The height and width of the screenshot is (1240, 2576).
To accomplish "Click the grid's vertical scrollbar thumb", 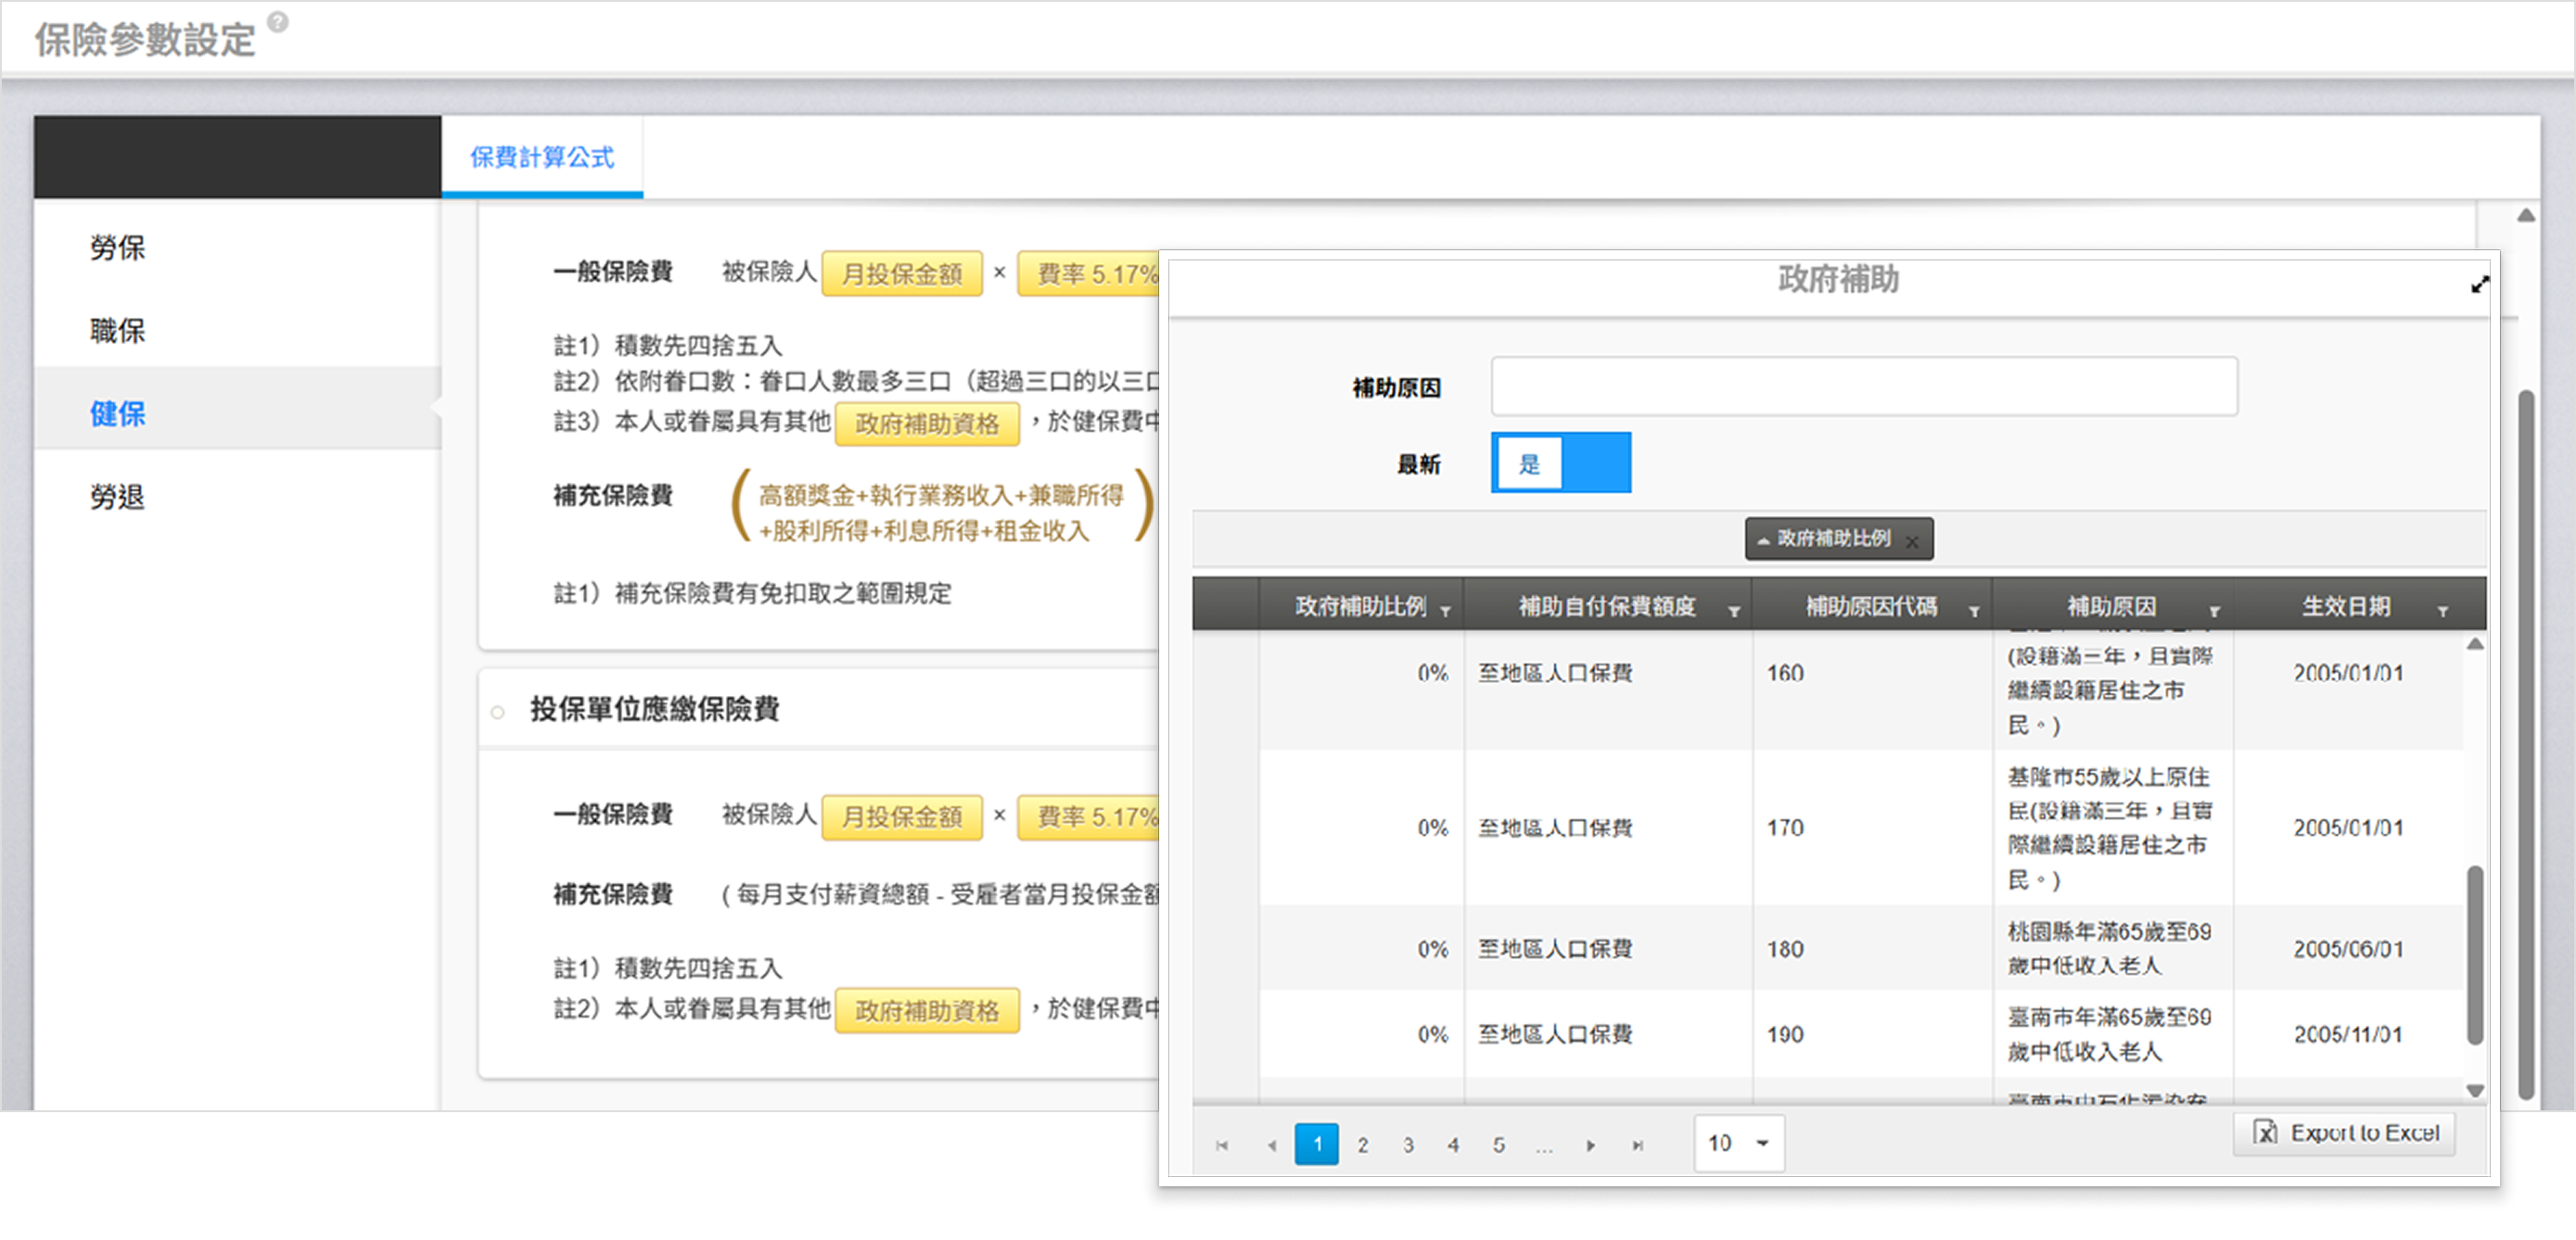I will pyautogui.click(x=2475, y=955).
